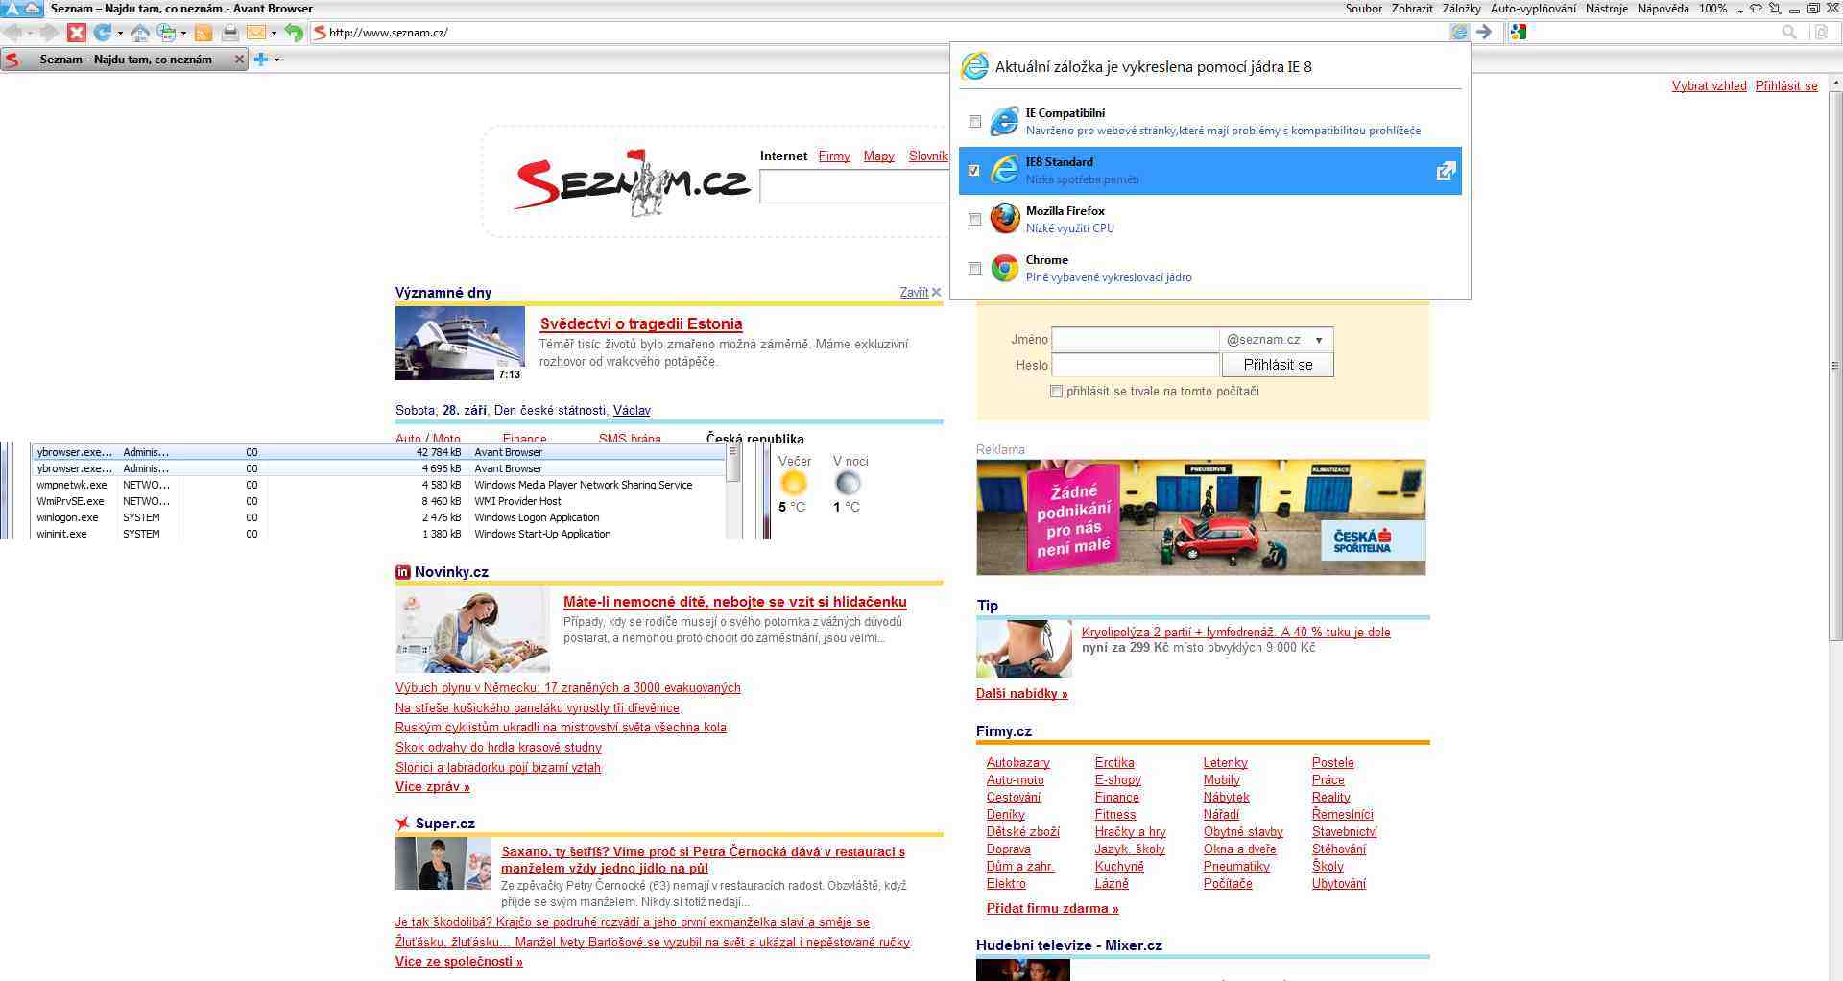Screen dimensions: 1843x981
Task: Click the Google search engine icon
Action: click(x=1518, y=32)
